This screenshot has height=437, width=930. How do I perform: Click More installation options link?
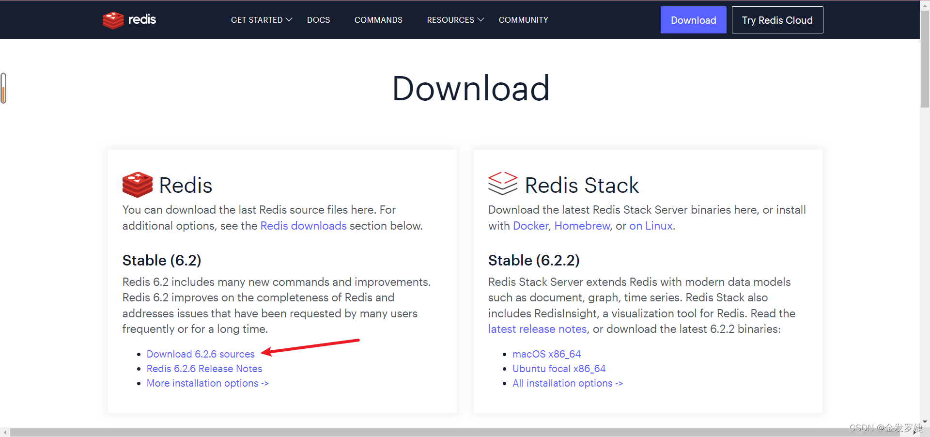click(208, 383)
